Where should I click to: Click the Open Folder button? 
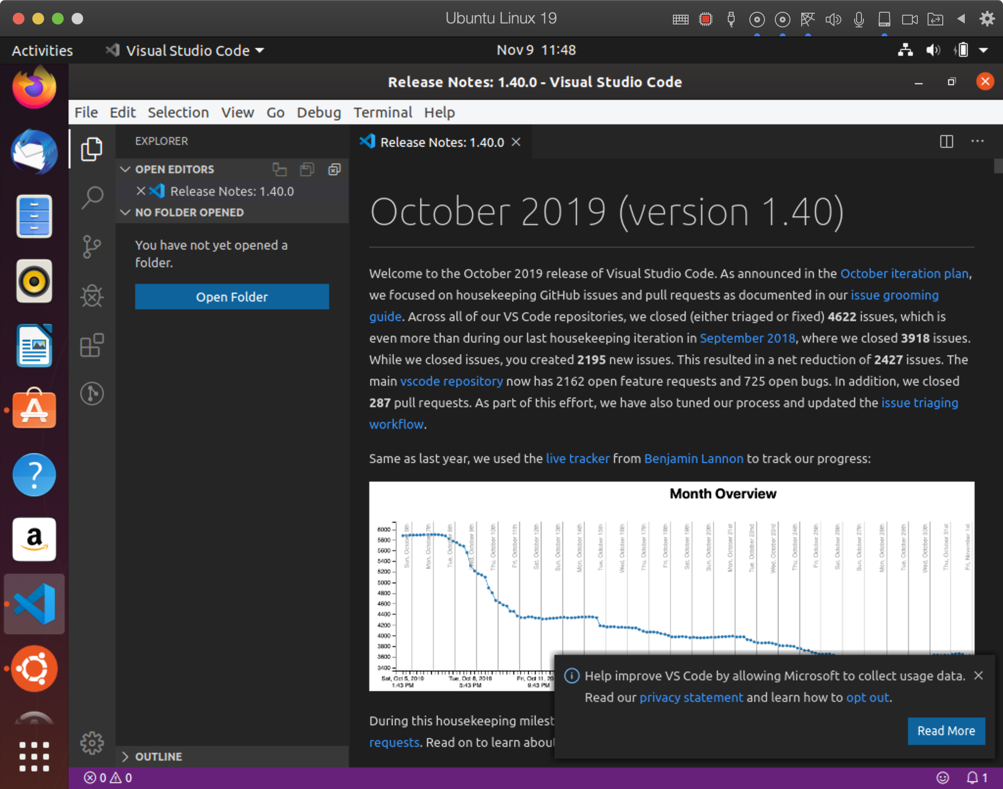click(232, 297)
